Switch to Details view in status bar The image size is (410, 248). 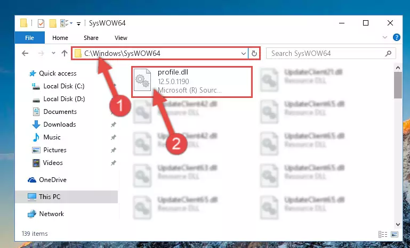(x=383, y=234)
